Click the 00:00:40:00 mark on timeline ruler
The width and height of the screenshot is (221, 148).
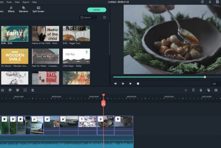tap(131, 97)
